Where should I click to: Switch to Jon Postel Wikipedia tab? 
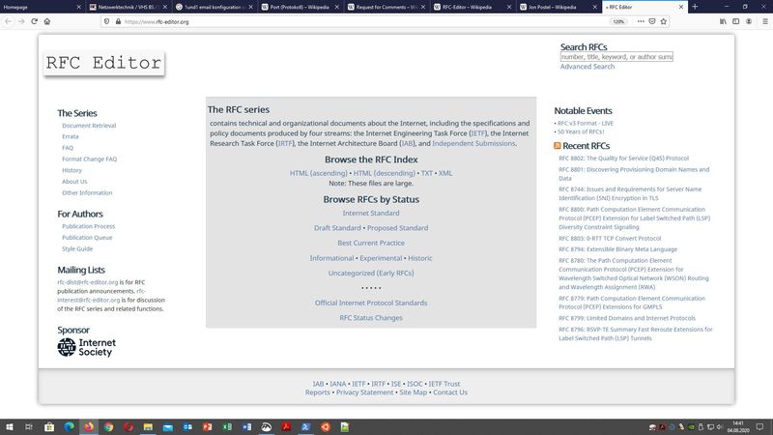(x=558, y=7)
